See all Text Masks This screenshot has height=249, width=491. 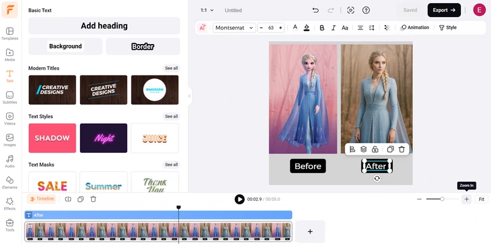pos(171,165)
